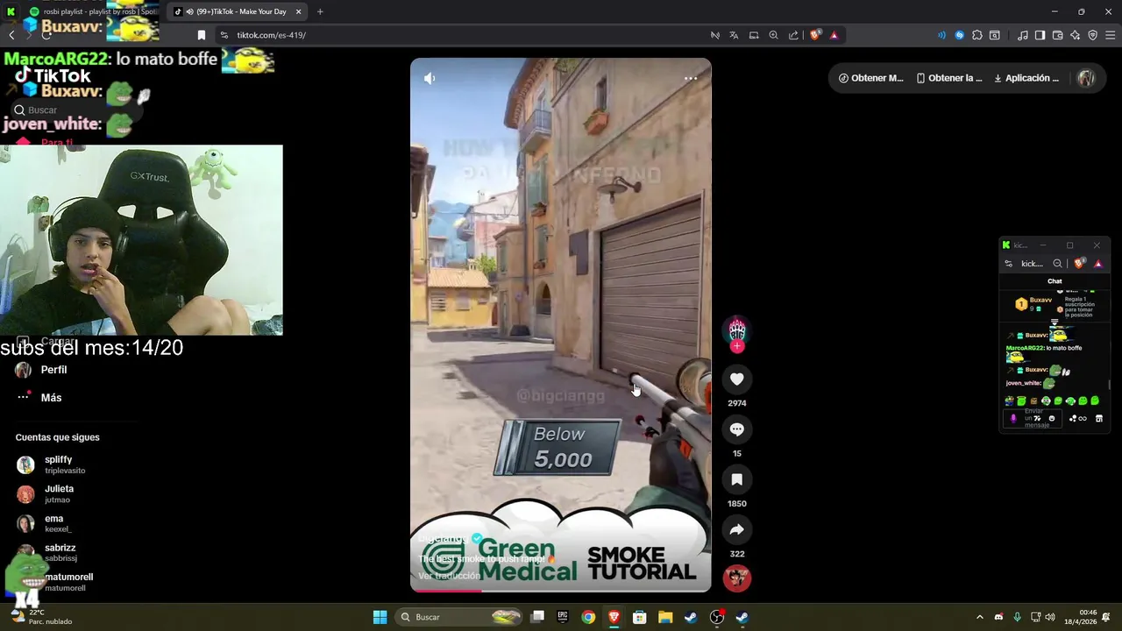This screenshot has width=1122, height=631.
Task: Open volume control in system tray
Action: click(x=1050, y=617)
